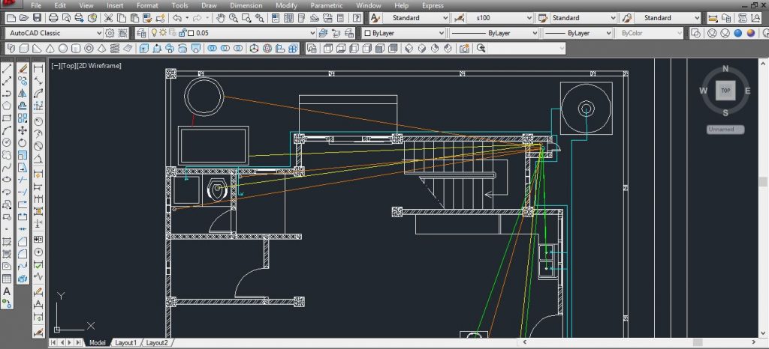Viewport: 769px width, 349px height.
Task: Click the Text Style icon beside Standard
Action: click(x=375, y=18)
